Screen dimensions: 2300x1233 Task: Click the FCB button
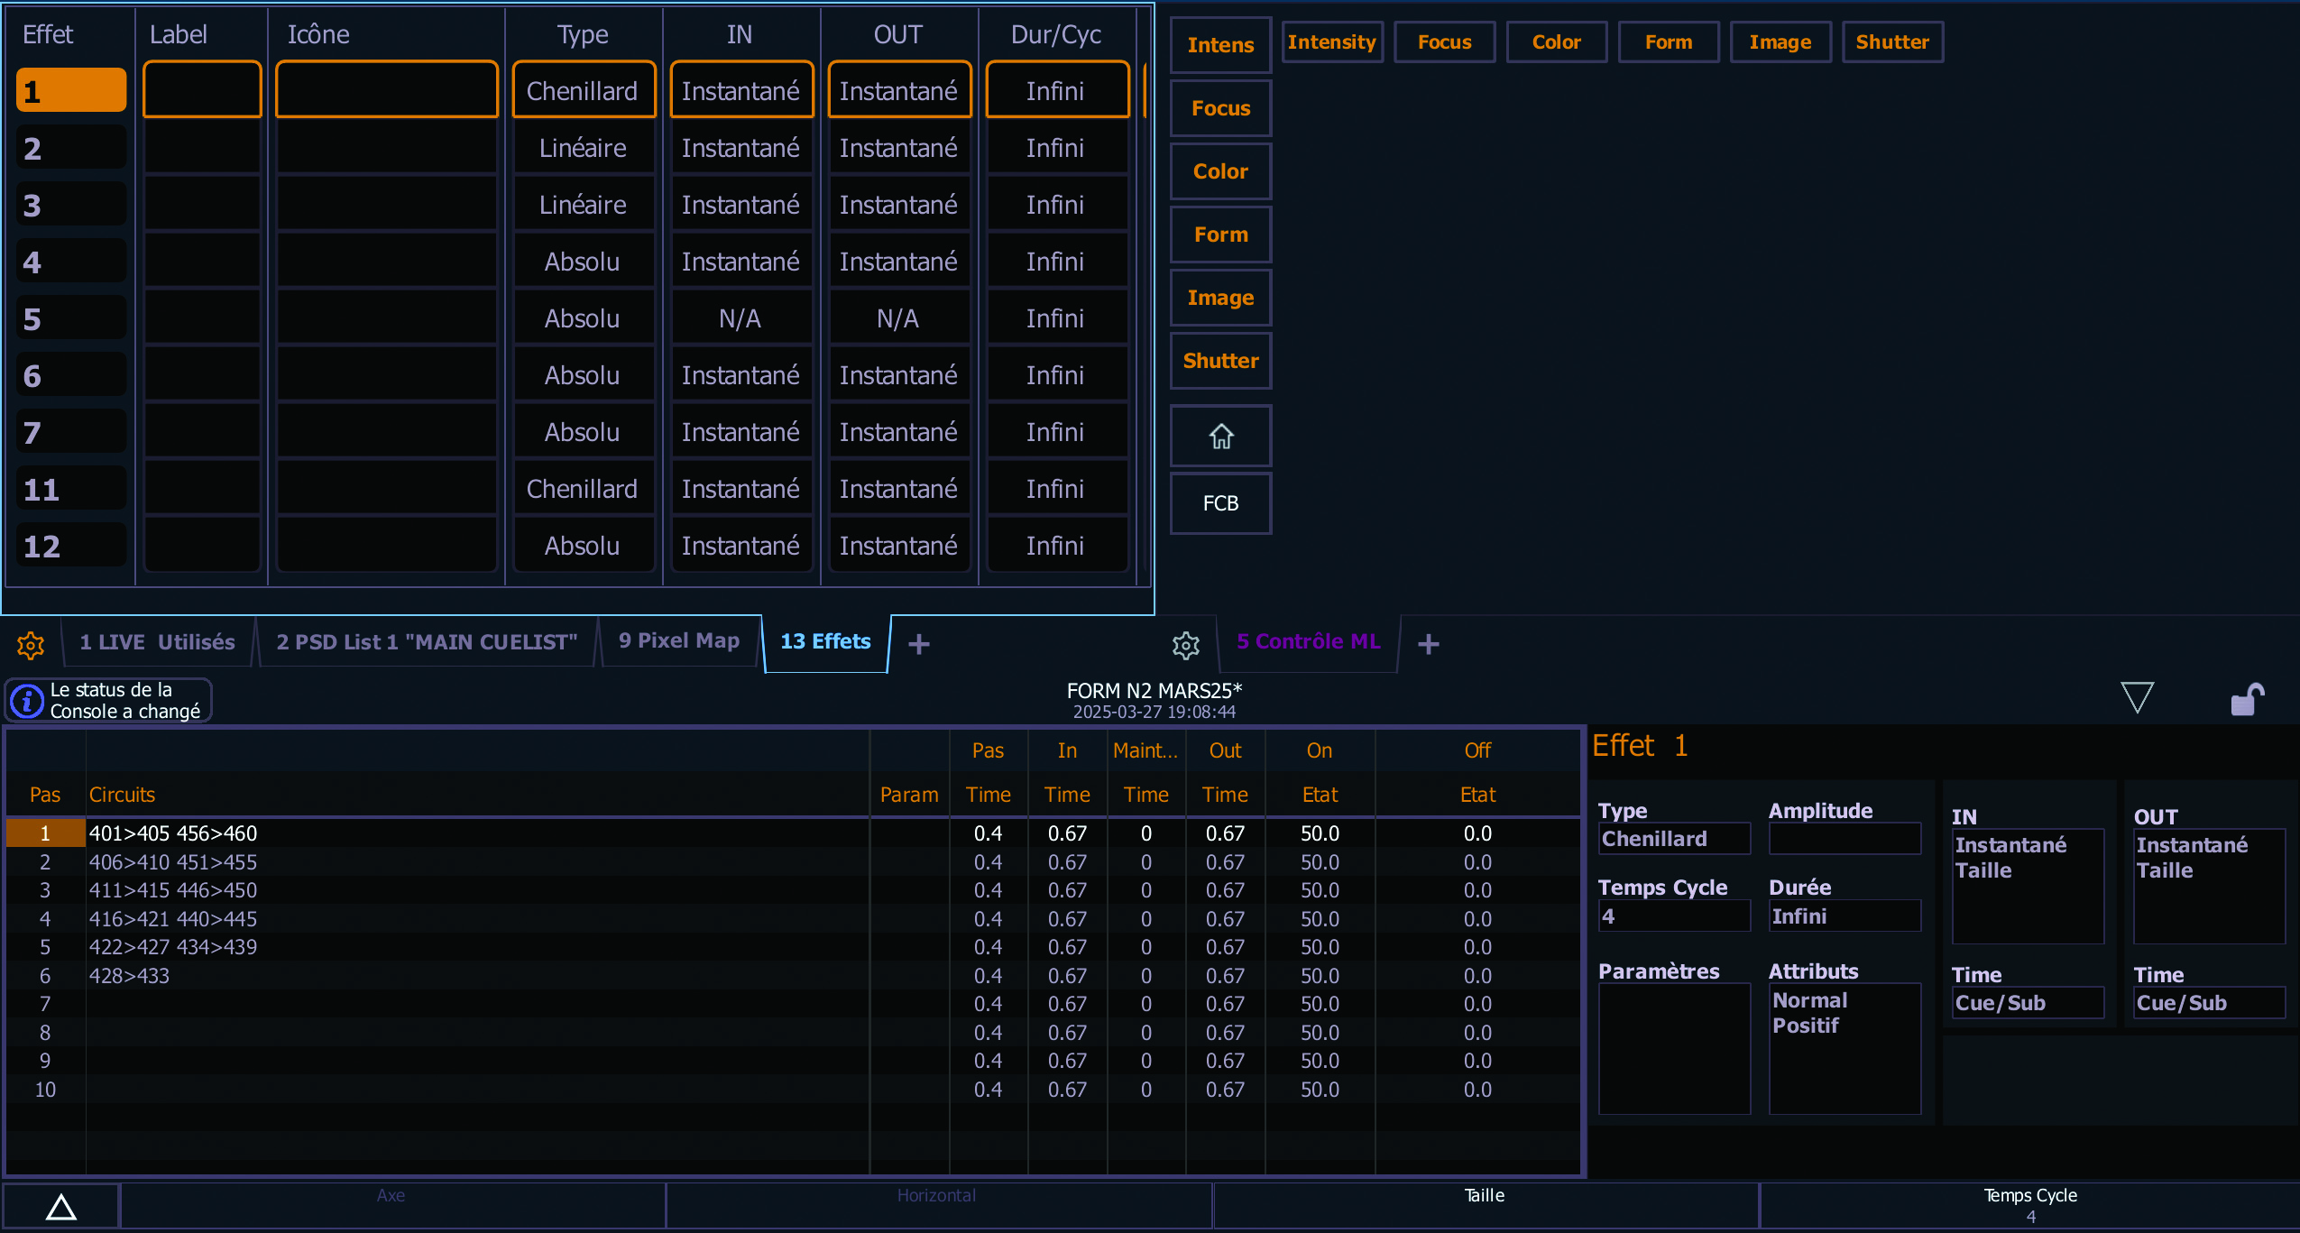[1220, 503]
